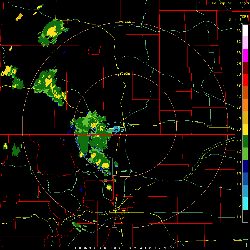
Task: Click the legend value "46"
Action: tap(239, 86)
